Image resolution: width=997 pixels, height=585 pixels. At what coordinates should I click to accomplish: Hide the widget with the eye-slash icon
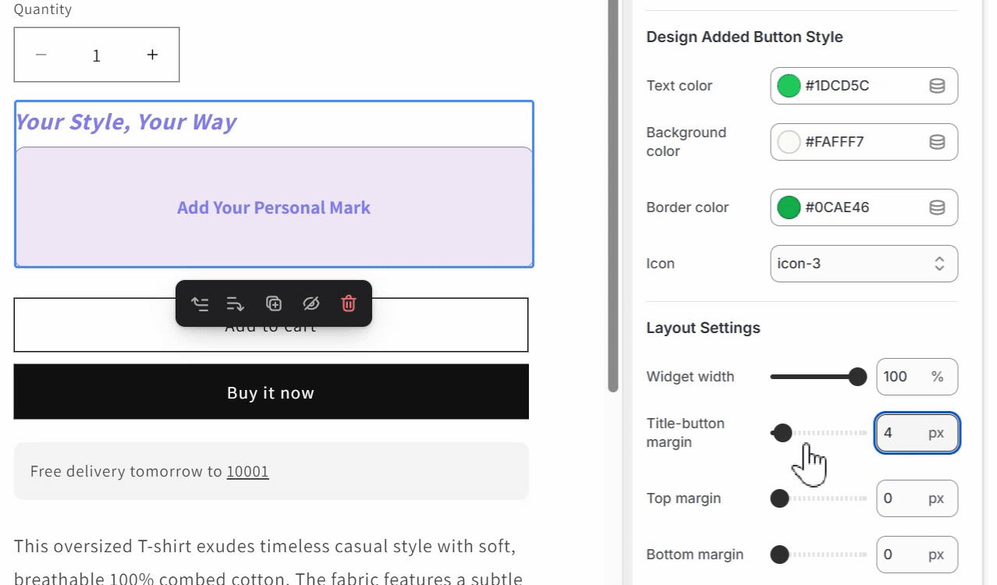point(311,304)
